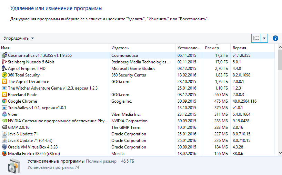
Task: Select the Mozilla Firefox icon
Action: click(x=4, y=154)
